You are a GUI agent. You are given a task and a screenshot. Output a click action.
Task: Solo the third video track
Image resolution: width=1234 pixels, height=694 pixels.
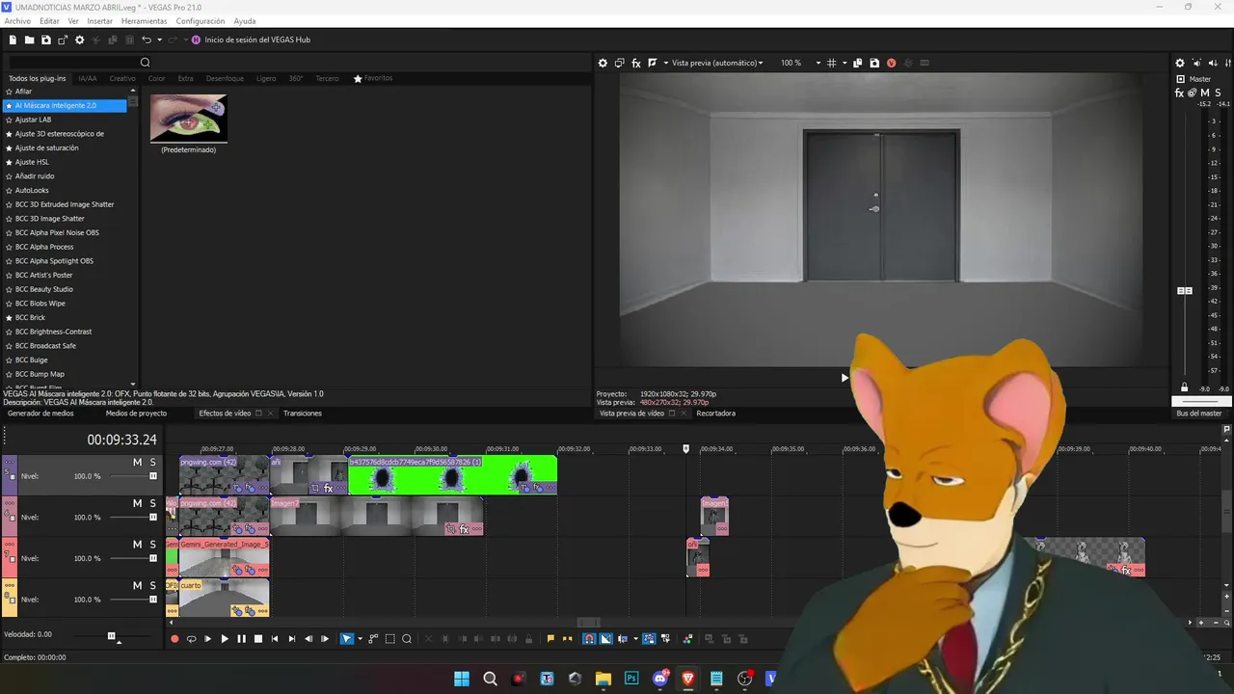pos(152,545)
